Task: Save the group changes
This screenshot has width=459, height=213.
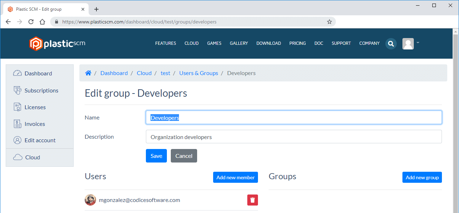Action: click(x=156, y=156)
